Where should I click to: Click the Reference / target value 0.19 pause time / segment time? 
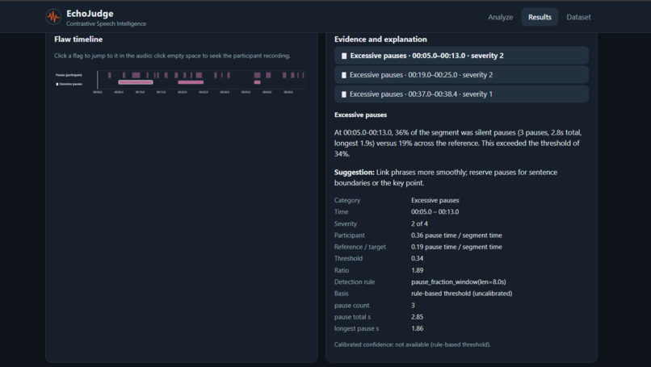point(456,247)
